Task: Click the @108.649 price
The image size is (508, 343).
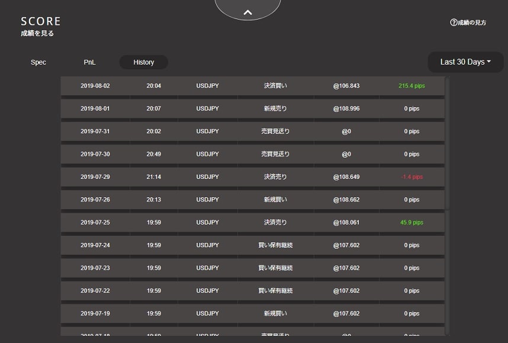Action: pyautogui.click(x=346, y=177)
